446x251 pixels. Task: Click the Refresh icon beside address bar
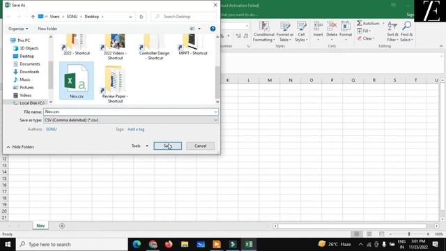[141, 17]
